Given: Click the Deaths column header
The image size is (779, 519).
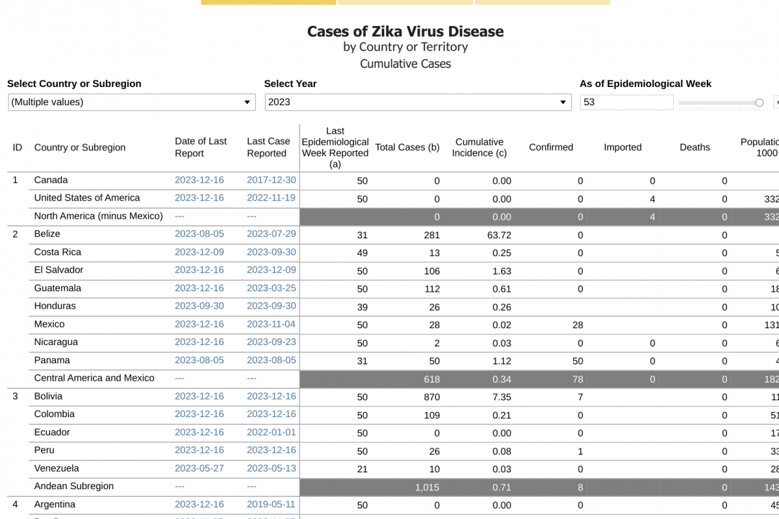Looking at the screenshot, I should coord(695,147).
